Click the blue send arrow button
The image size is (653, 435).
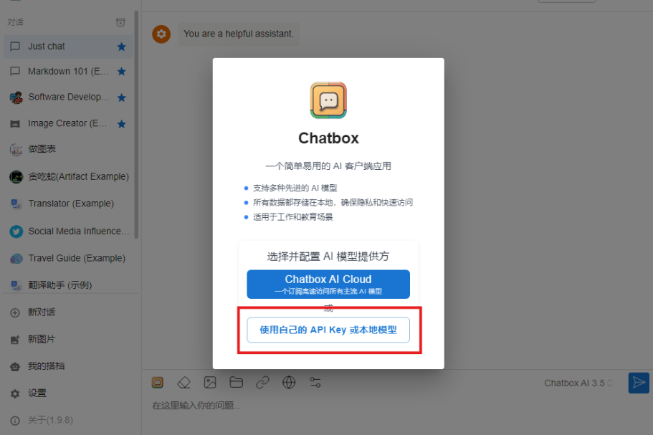[x=639, y=383]
